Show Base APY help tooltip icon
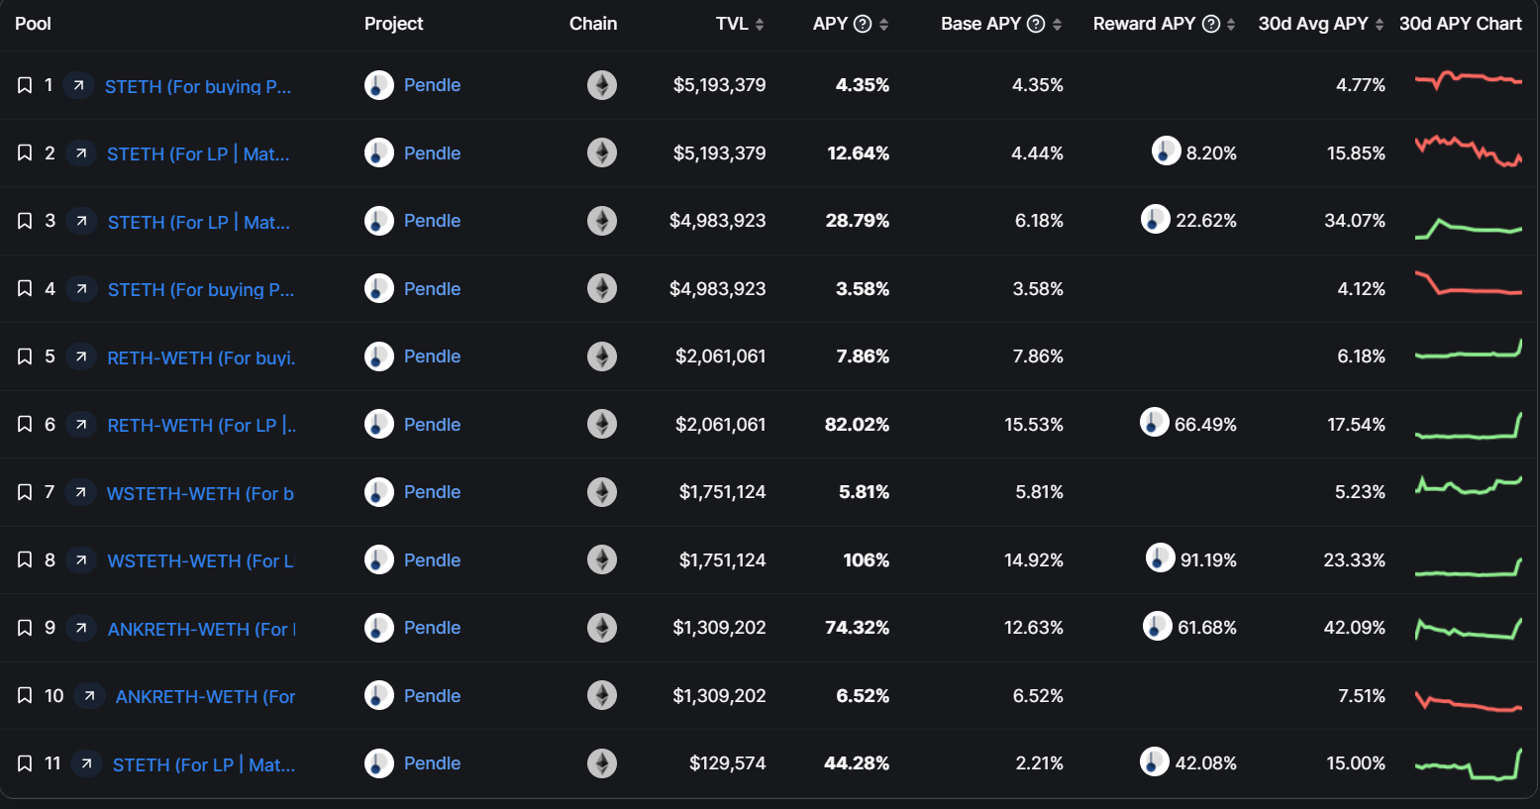1540x809 pixels. (1036, 24)
